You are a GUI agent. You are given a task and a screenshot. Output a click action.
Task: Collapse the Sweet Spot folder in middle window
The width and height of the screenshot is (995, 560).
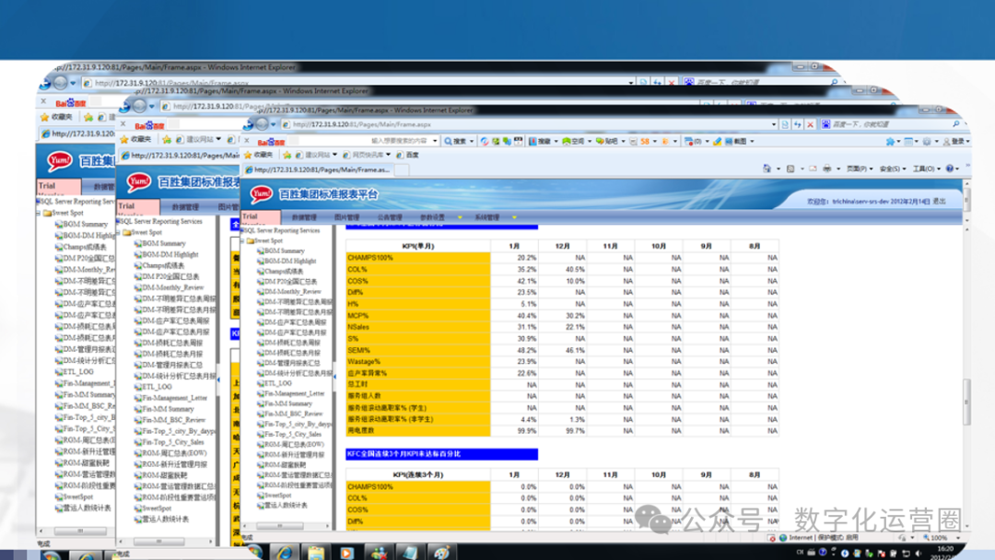pyautogui.click(x=119, y=232)
